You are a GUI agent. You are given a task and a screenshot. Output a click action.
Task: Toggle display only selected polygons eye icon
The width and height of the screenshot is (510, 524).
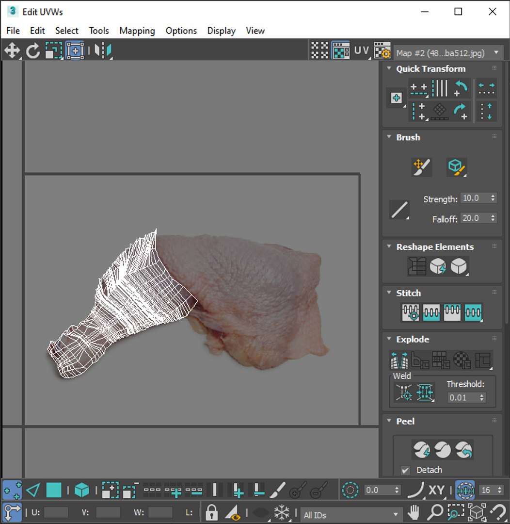(233, 512)
